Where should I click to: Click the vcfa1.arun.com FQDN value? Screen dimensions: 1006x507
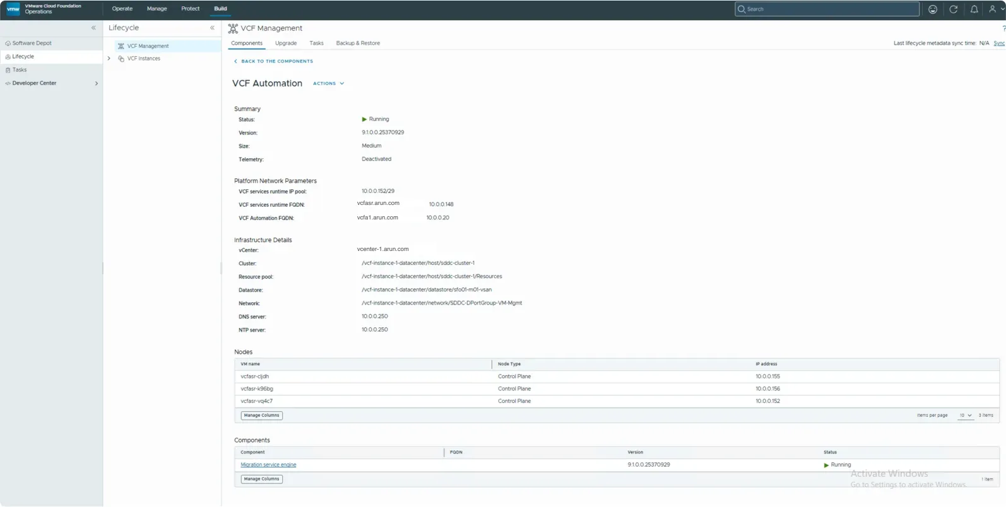point(377,218)
